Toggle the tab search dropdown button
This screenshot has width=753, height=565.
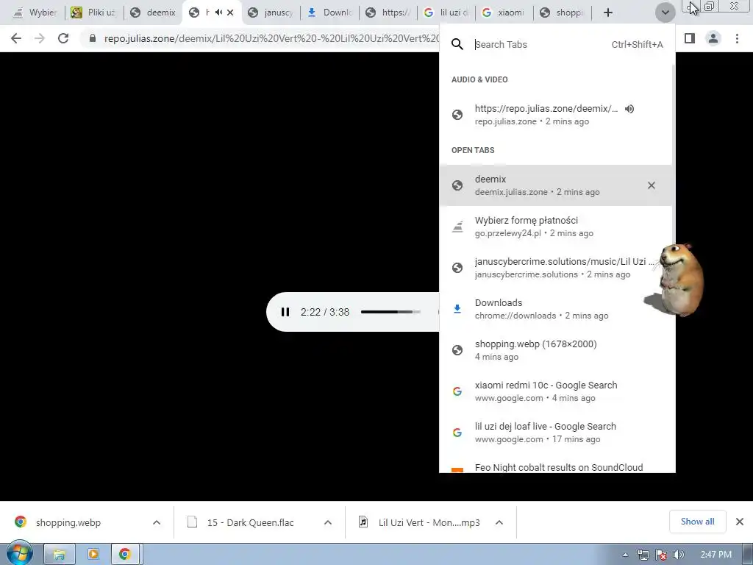[665, 13]
